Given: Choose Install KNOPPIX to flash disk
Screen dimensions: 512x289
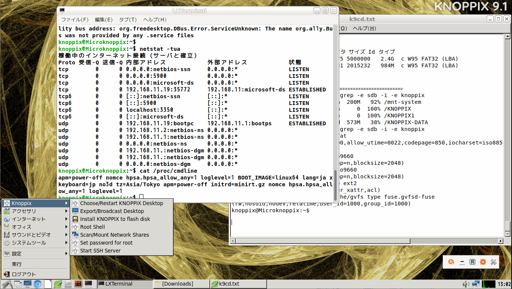Looking at the screenshot, I should (x=122, y=219).
